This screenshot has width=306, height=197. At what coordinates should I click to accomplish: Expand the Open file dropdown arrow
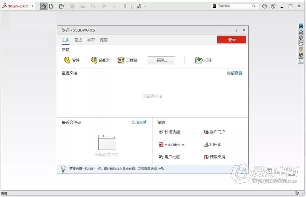[67, 6]
